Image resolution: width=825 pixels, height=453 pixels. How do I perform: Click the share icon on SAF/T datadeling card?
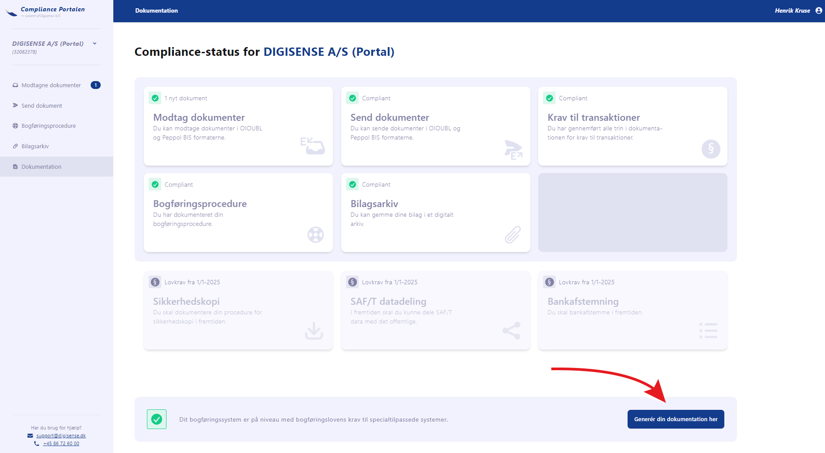point(511,331)
